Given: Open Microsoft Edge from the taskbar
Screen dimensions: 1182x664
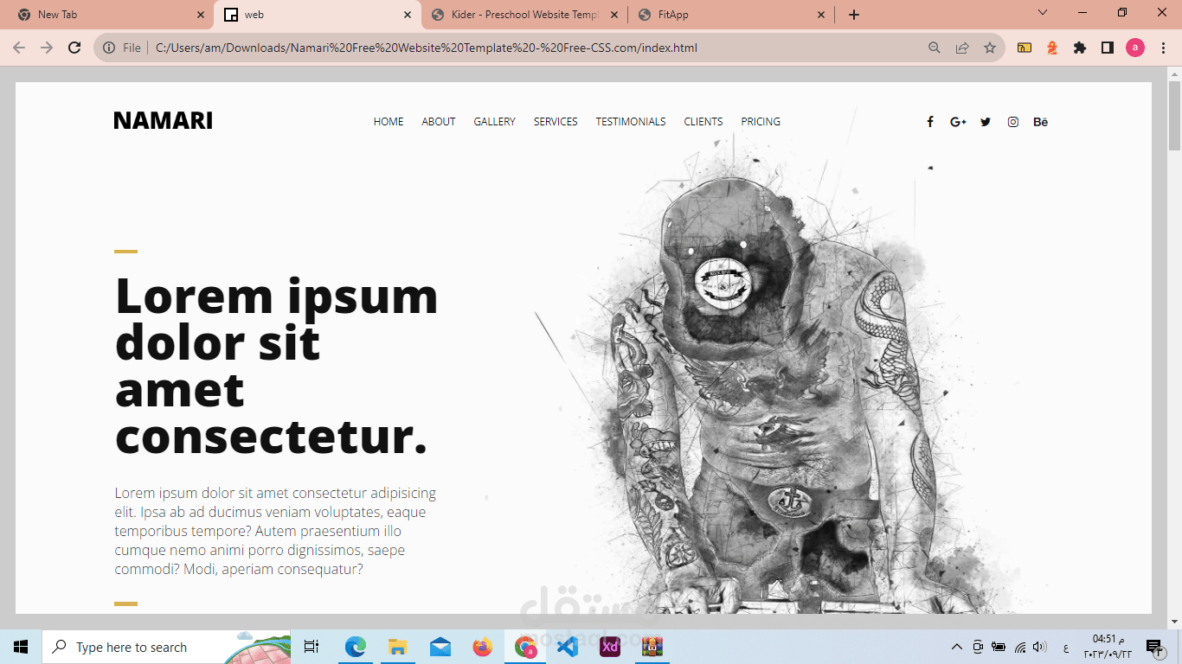Looking at the screenshot, I should (356, 647).
